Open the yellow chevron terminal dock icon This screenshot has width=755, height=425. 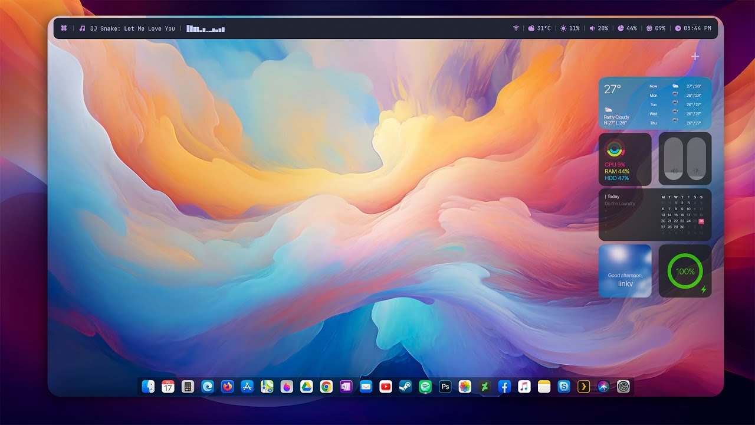tap(583, 387)
